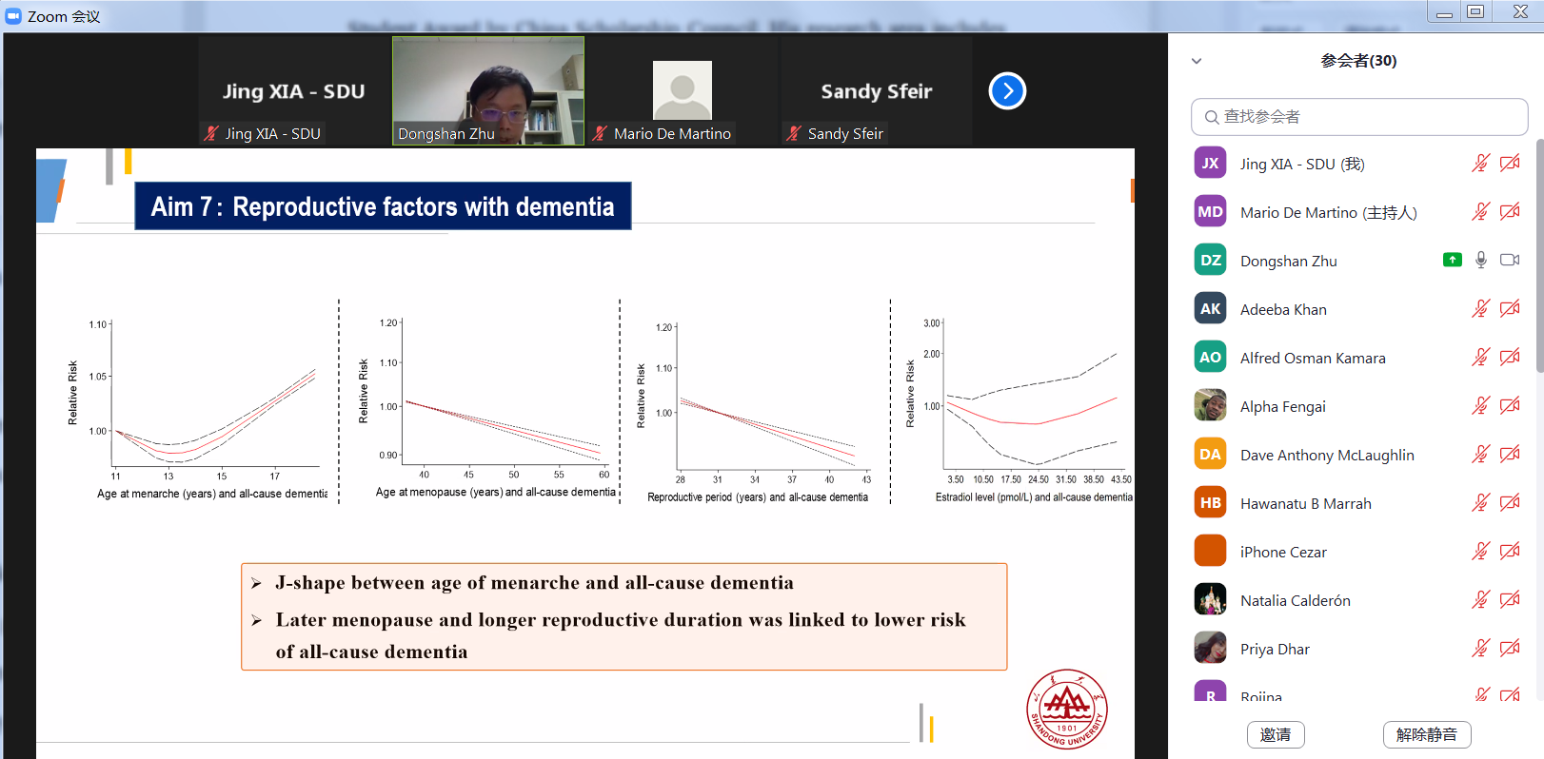The height and width of the screenshot is (759, 1544).
Task: Select Dongshan Zhu avatar DZ
Action: (1210, 261)
